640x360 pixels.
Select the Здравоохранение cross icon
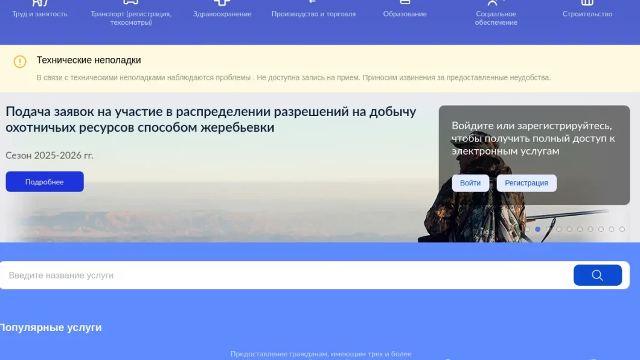click(x=222, y=2)
